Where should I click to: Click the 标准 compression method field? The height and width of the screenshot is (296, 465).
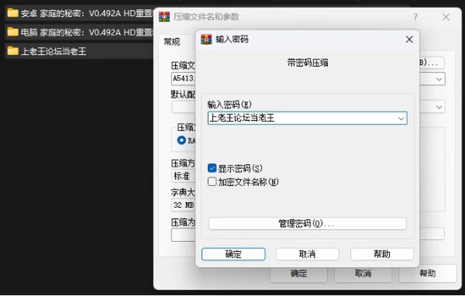coord(183,176)
